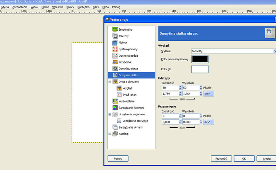
Task: Open the Okna menu
Action: click(x=106, y=7)
